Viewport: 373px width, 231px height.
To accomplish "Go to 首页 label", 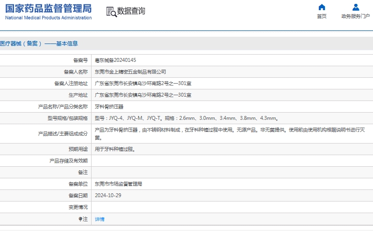I will 322,16.
